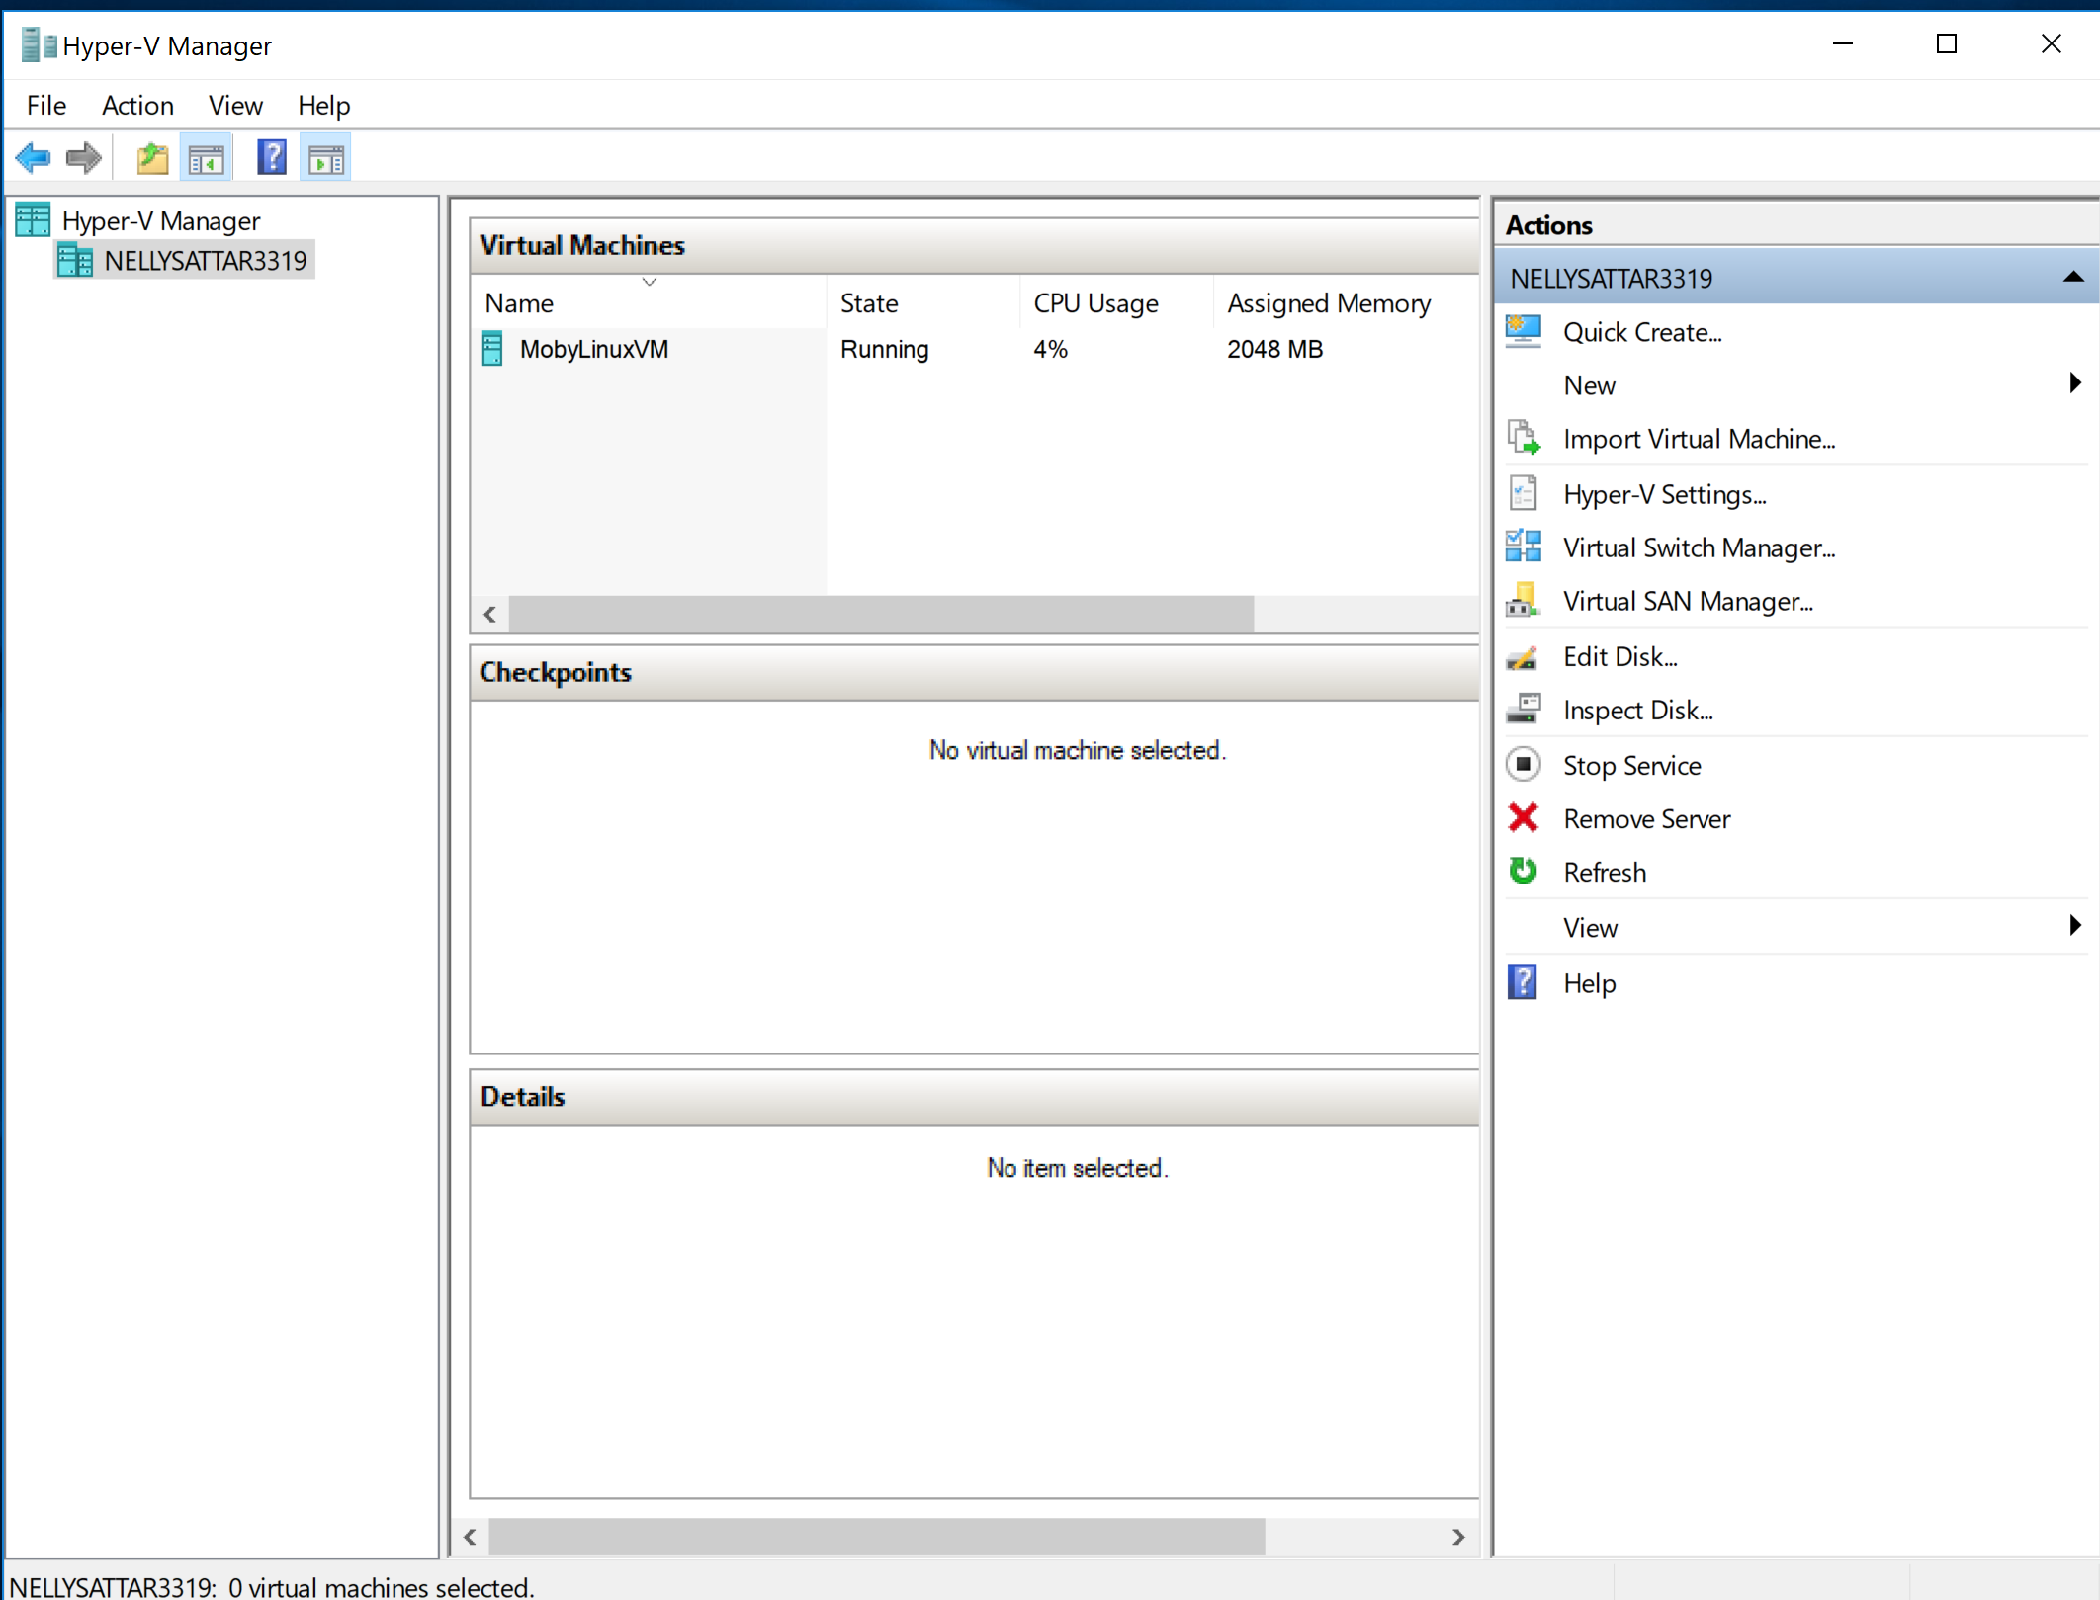Click the Stop Service circle icon
This screenshot has height=1600, width=2100.
coord(1523,764)
